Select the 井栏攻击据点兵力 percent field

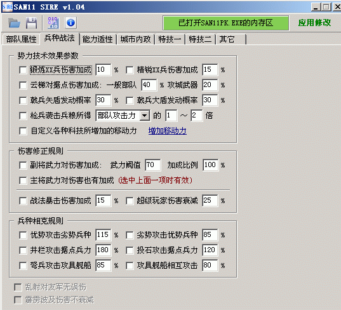pos(104,250)
